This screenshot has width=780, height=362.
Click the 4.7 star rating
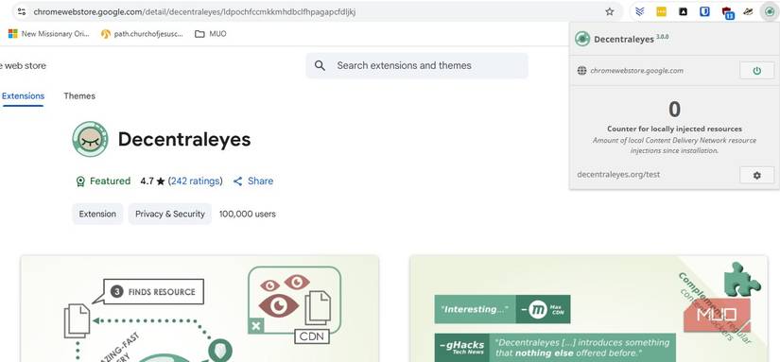[152, 181]
